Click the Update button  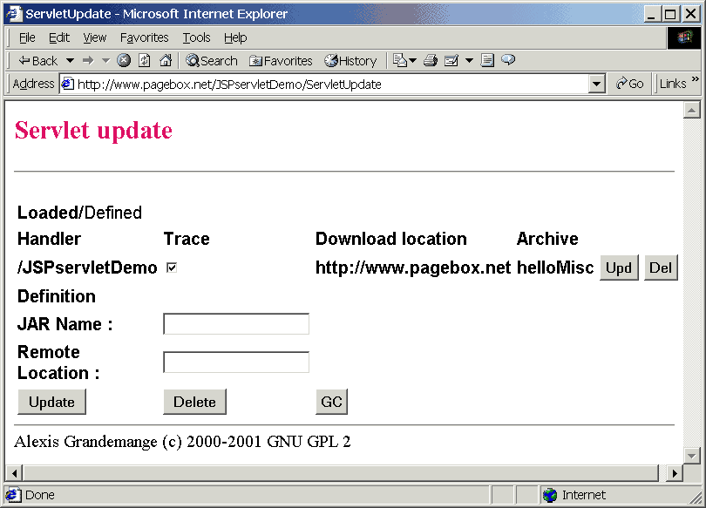pyautogui.click(x=51, y=402)
